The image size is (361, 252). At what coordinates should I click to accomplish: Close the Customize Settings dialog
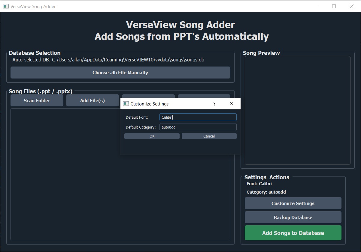231,104
